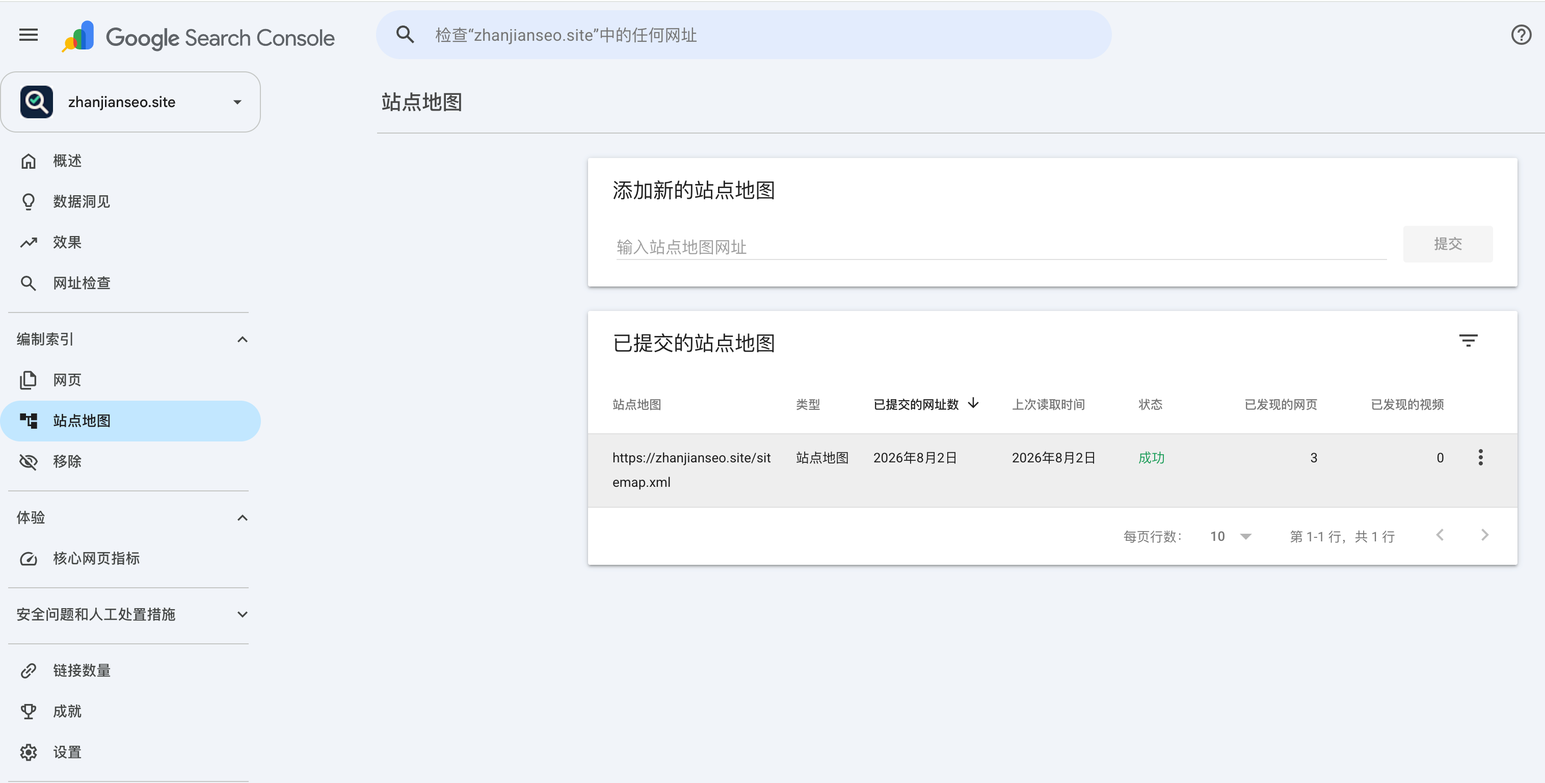
Task: Click the zhanjianseo.site property icon
Action: [37, 102]
